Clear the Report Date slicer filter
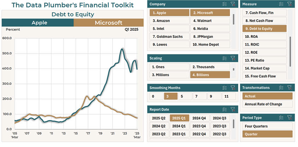Viewport: 298px width, 147px height. [233, 109]
